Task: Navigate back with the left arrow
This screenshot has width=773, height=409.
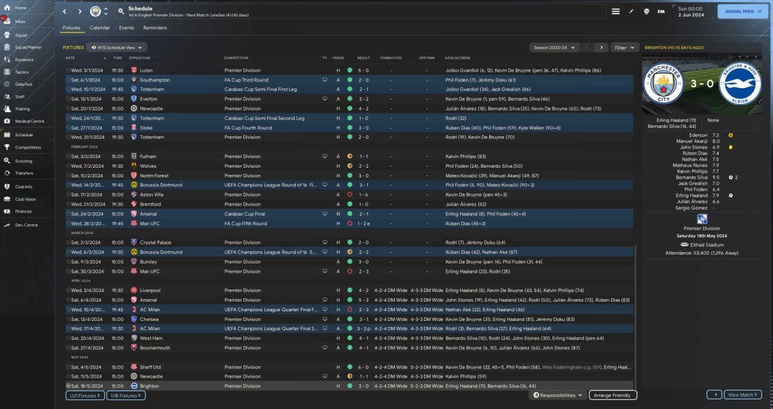Action: click(x=65, y=11)
